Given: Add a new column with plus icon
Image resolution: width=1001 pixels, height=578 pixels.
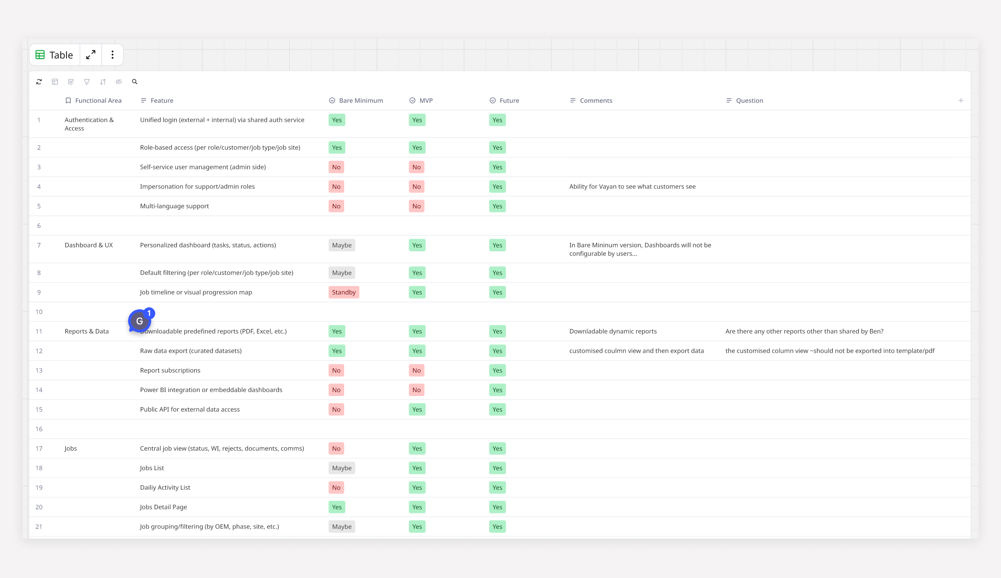Looking at the screenshot, I should (x=961, y=100).
